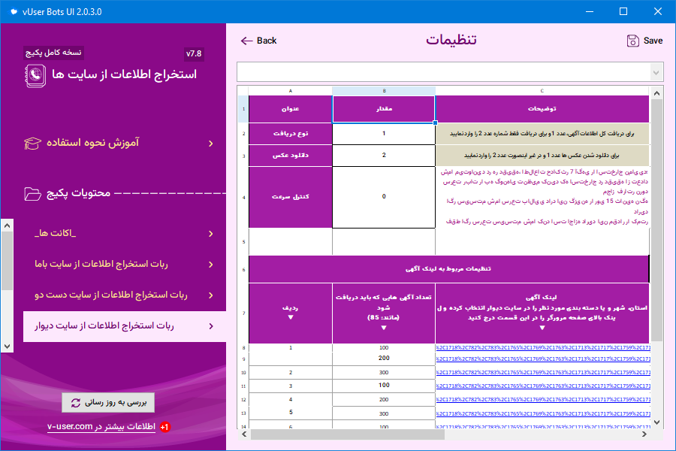
Task: Open filter arrow under تعداد آگهی header
Action: point(384,328)
